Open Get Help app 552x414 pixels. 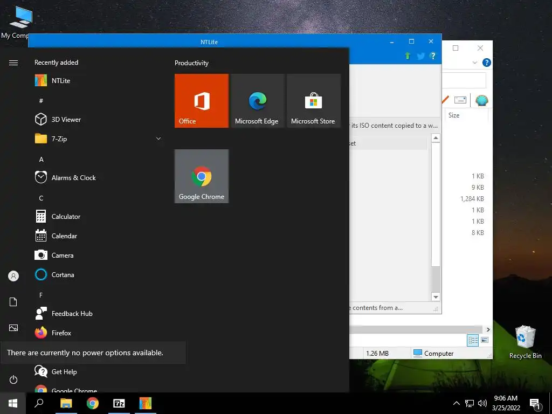click(99, 371)
